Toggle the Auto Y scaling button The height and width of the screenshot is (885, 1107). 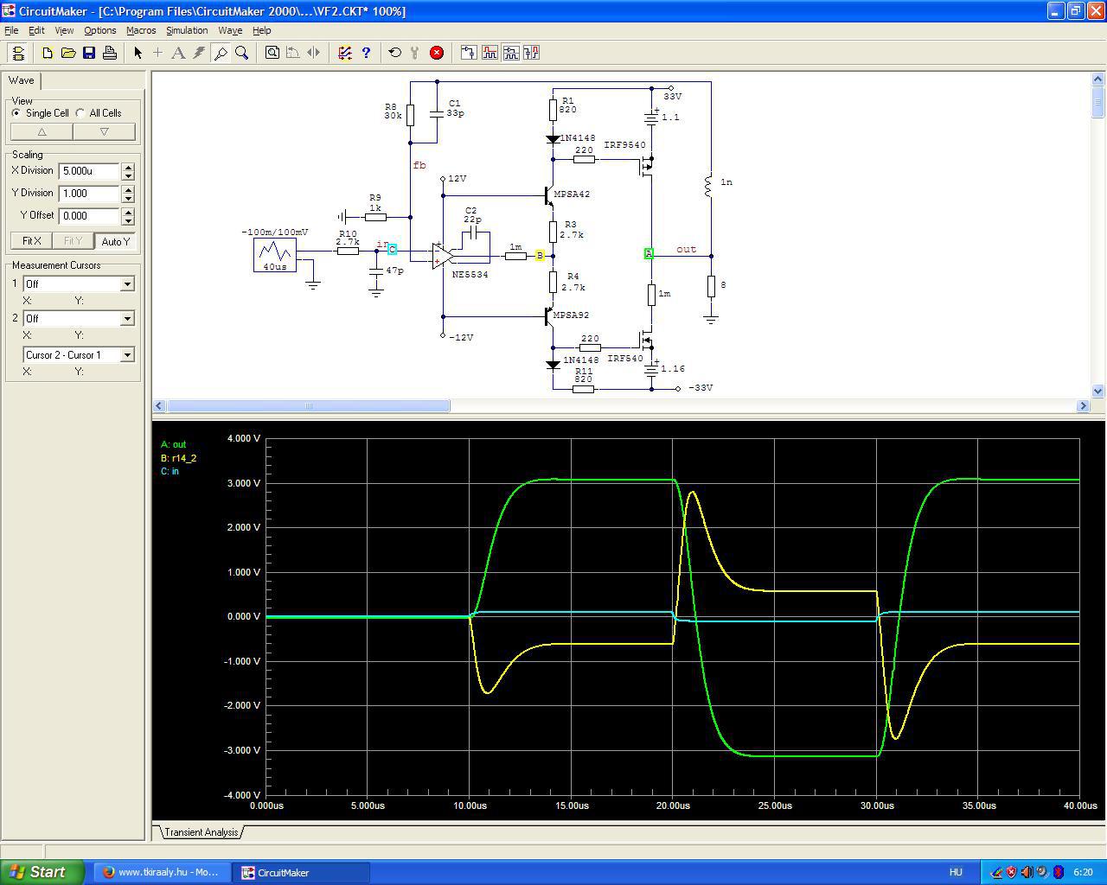click(x=115, y=241)
